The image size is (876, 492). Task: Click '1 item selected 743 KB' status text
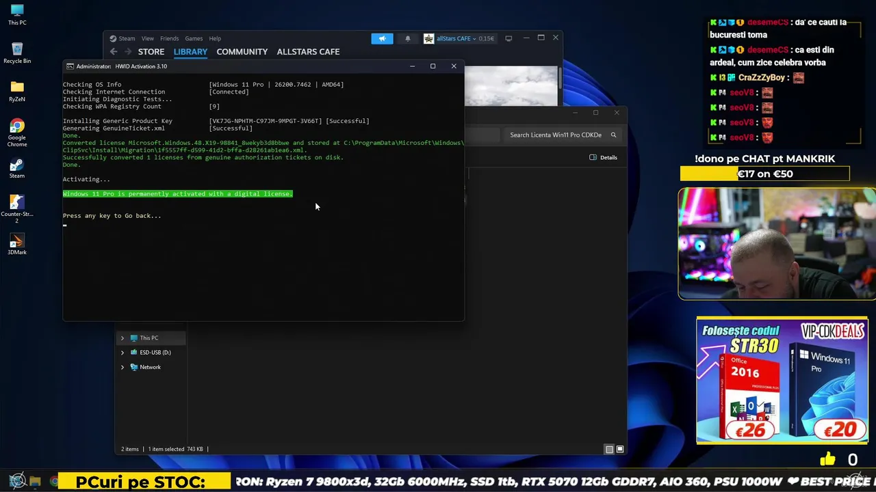[176, 449]
